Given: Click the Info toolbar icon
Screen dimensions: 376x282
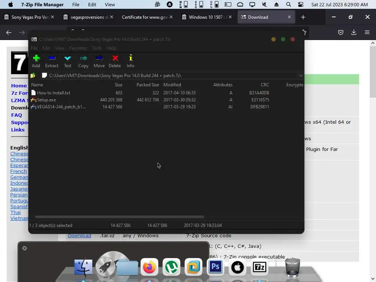Looking at the screenshot, I should point(130,61).
